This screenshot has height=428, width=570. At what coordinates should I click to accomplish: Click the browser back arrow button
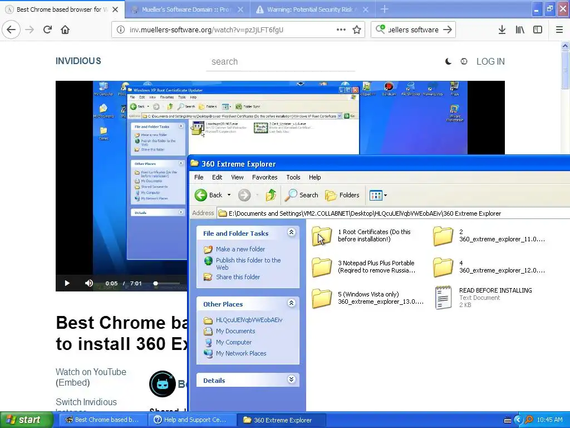coord(11,30)
